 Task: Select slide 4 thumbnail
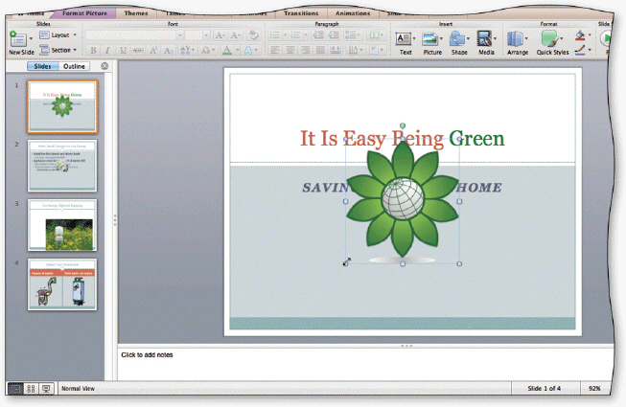click(x=62, y=284)
